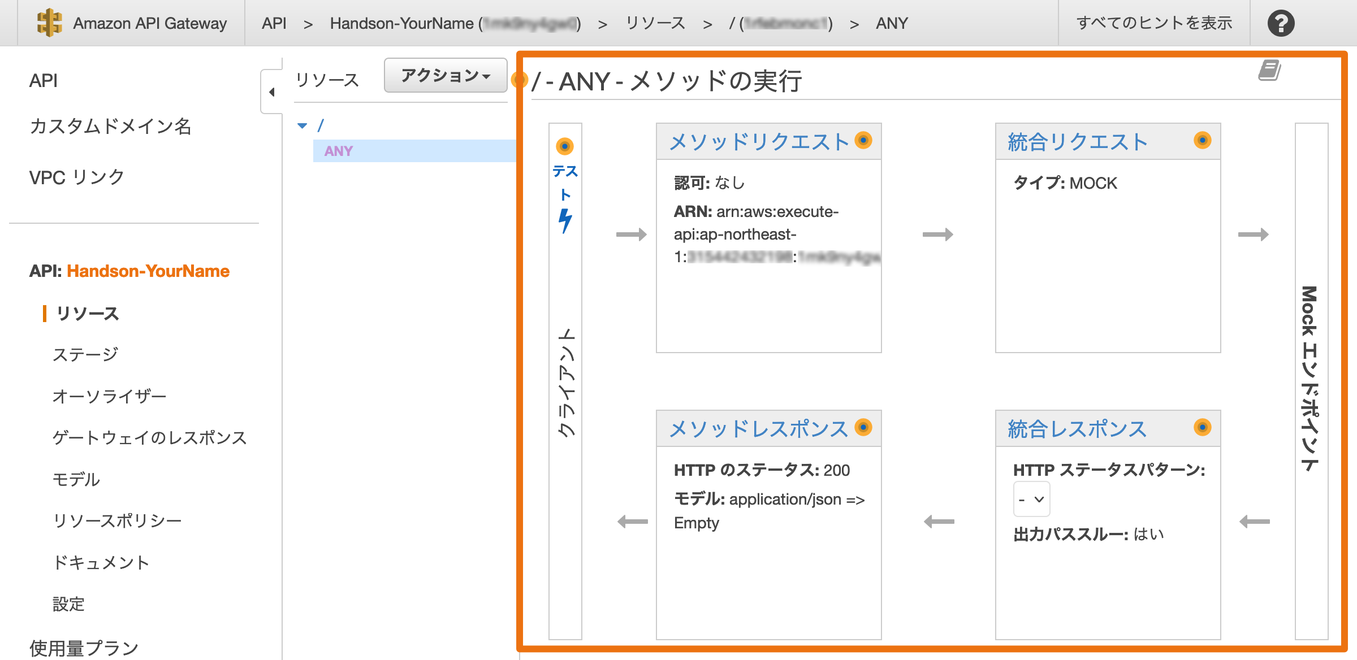Image resolution: width=1357 pixels, height=660 pixels.
Task: Click the hint dot on 統合リクエスト
Action: 1203,140
